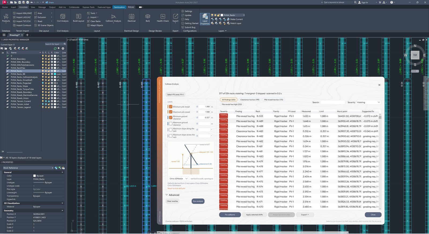429x234 pixels.
Task: Click Update in Configurations panel
Action: coord(186,15)
